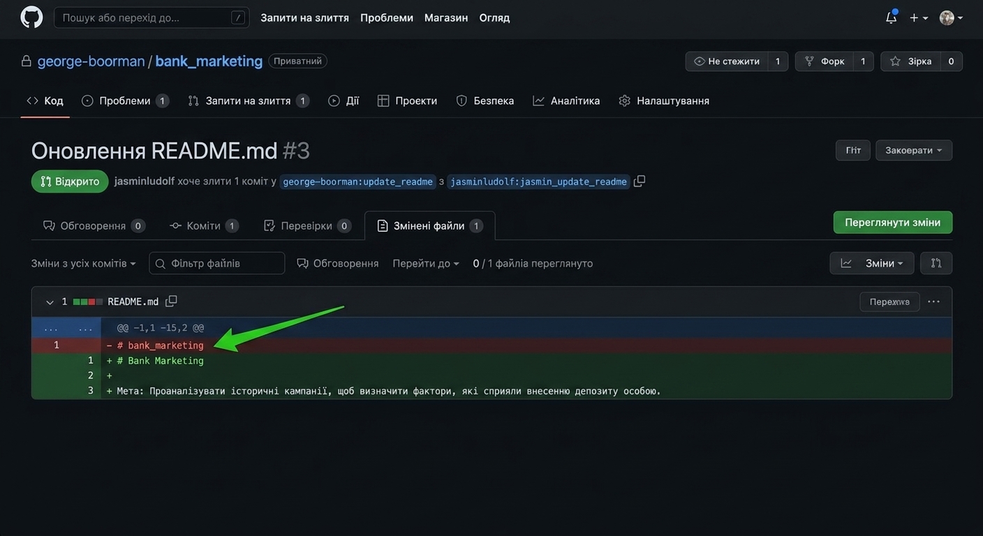Click the GitHub logo in the header
This screenshot has height=536, width=983.
tap(31, 17)
